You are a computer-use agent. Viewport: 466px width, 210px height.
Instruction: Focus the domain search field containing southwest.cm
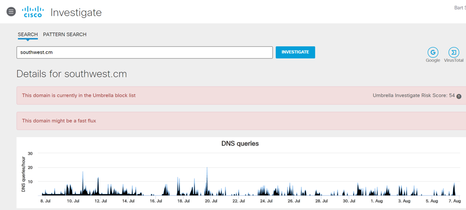pos(144,52)
